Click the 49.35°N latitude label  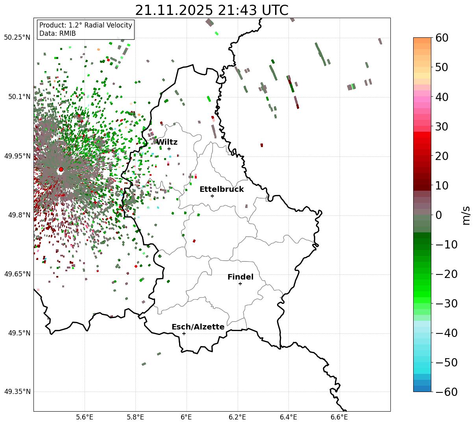point(17,392)
